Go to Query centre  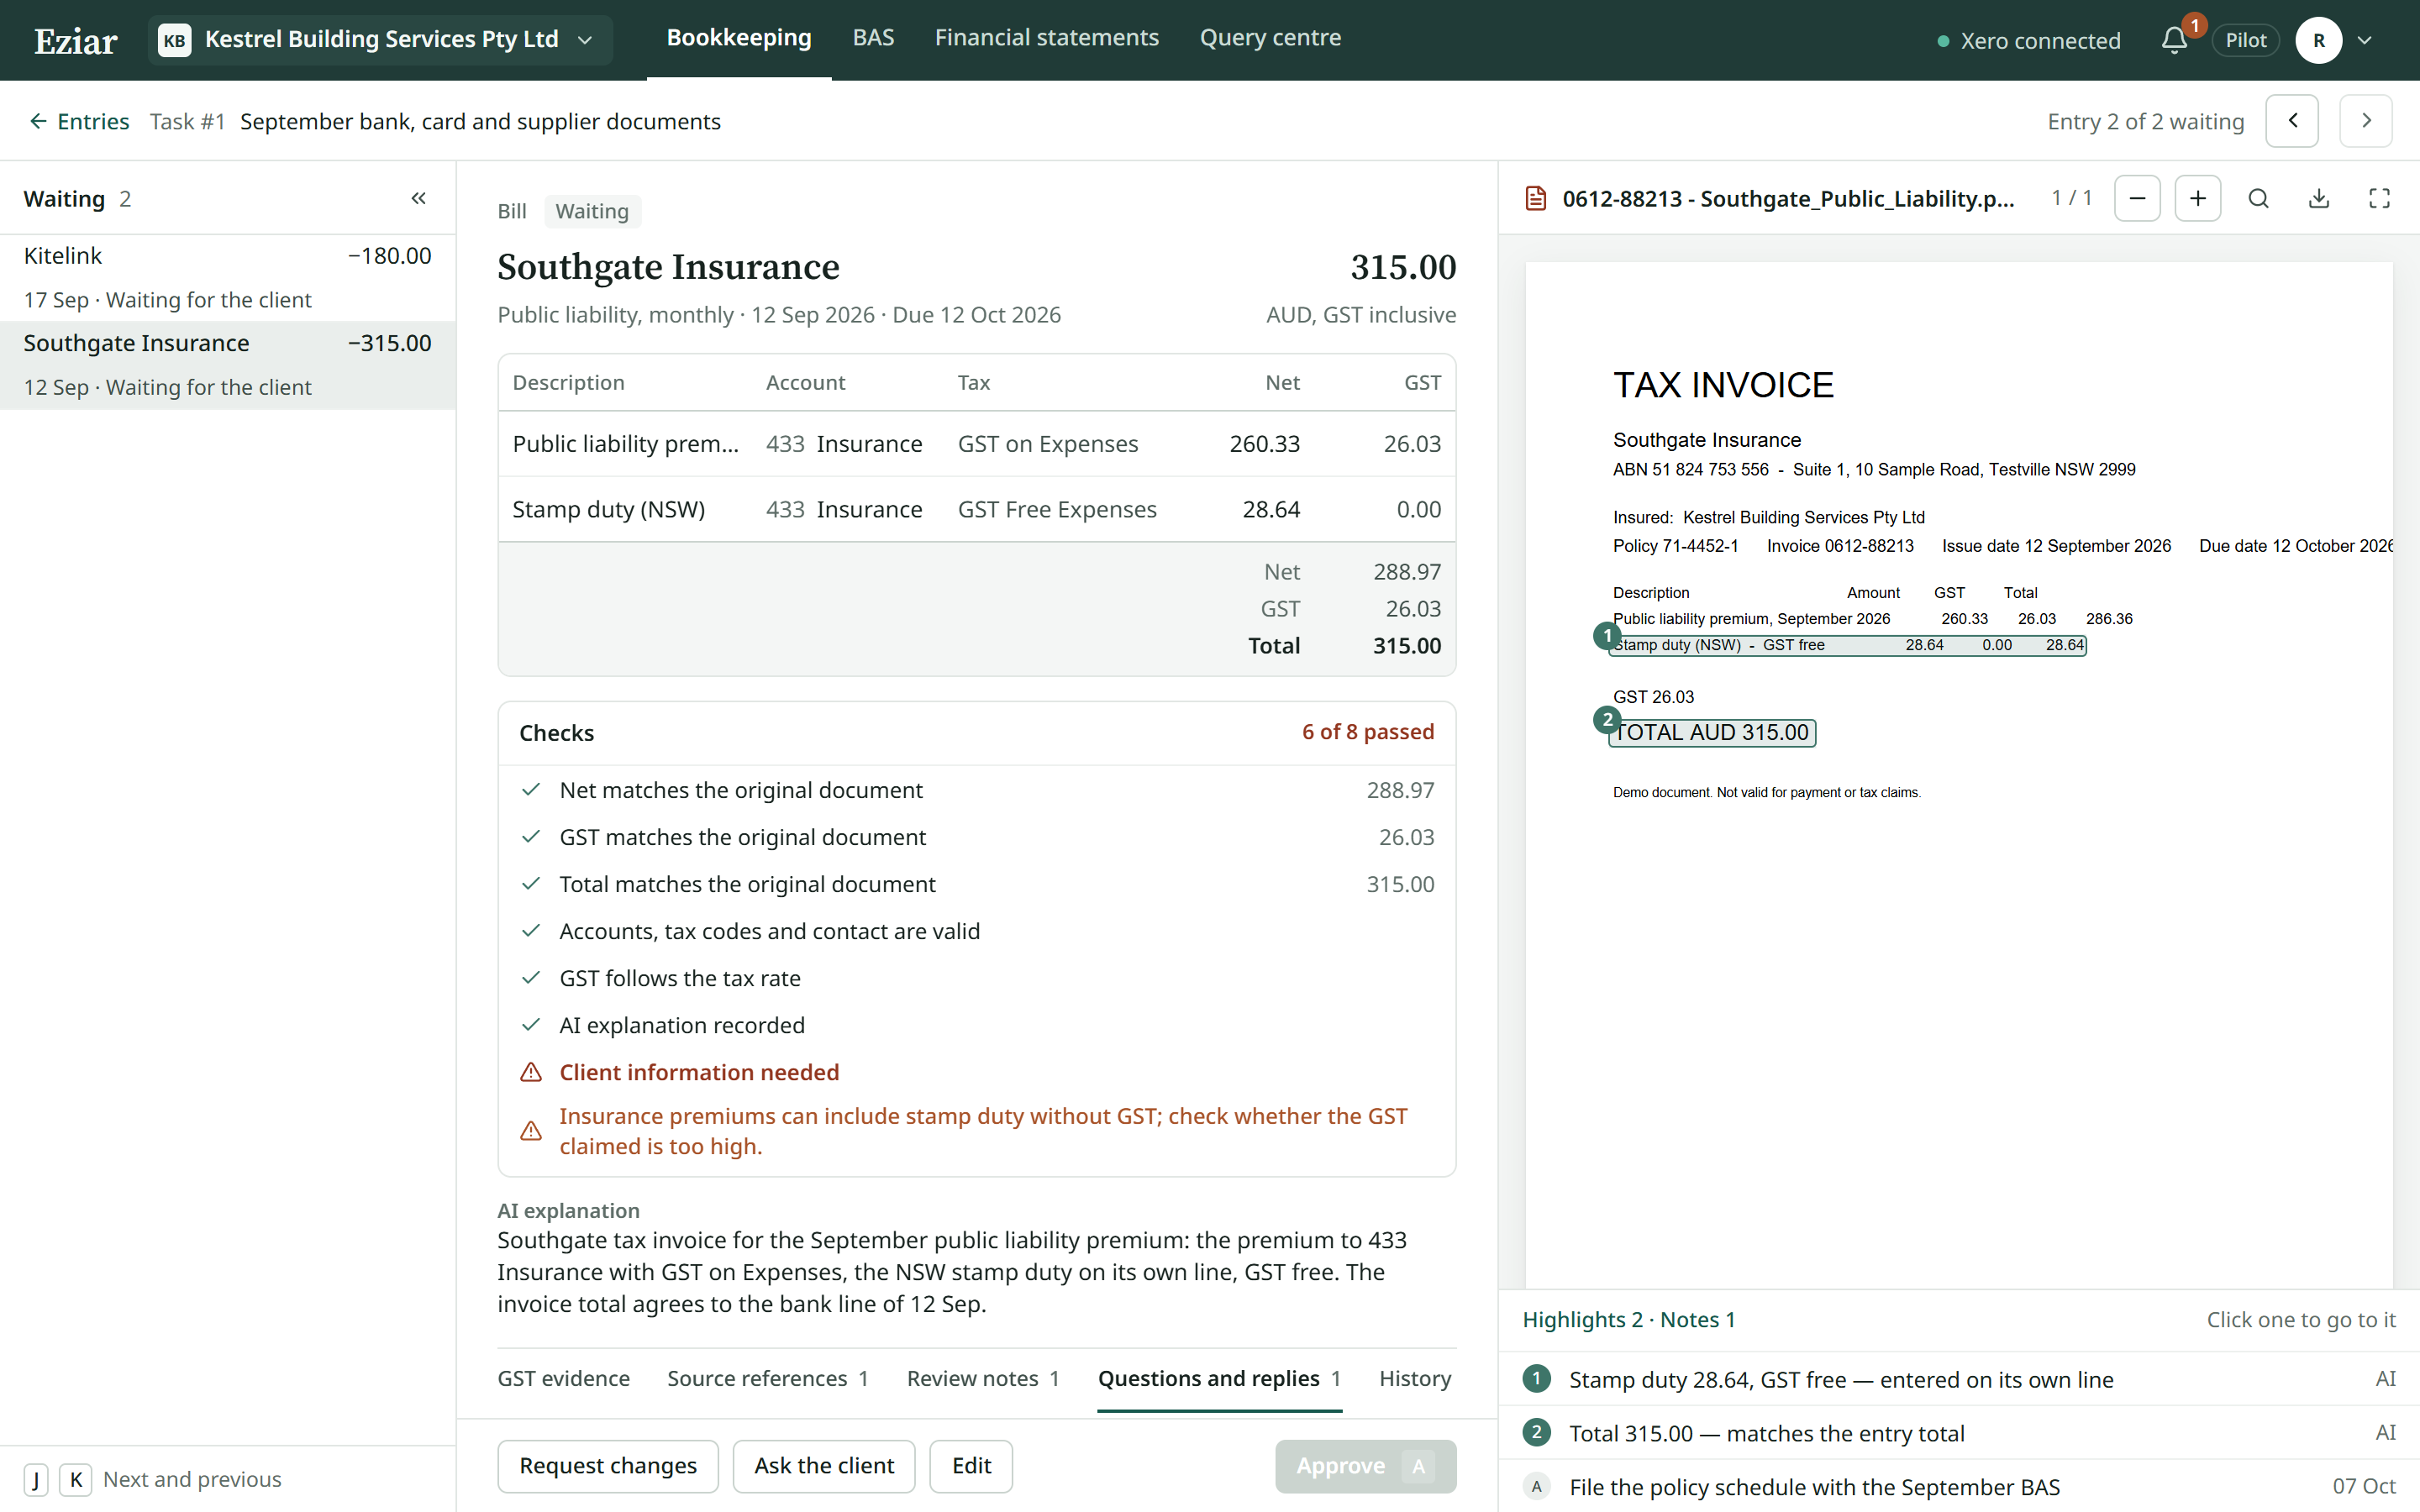coord(1270,38)
